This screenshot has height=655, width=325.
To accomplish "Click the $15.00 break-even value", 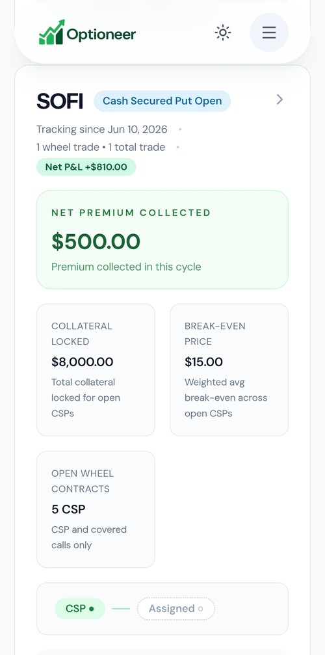I will pos(203,362).
